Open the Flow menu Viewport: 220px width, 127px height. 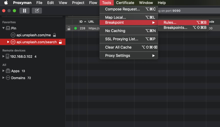(x=93, y=3)
